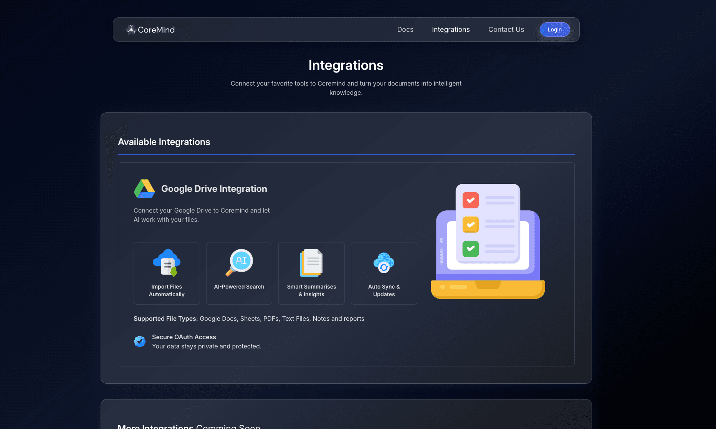This screenshot has width=716, height=429.
Task: Select Integrations in the navigation bar
Action: pos(451,30)
